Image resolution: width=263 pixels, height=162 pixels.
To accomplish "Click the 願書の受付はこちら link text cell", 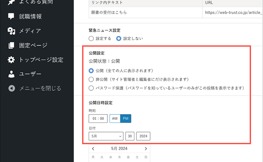I will pyautogui.click(x=146, y=12).
